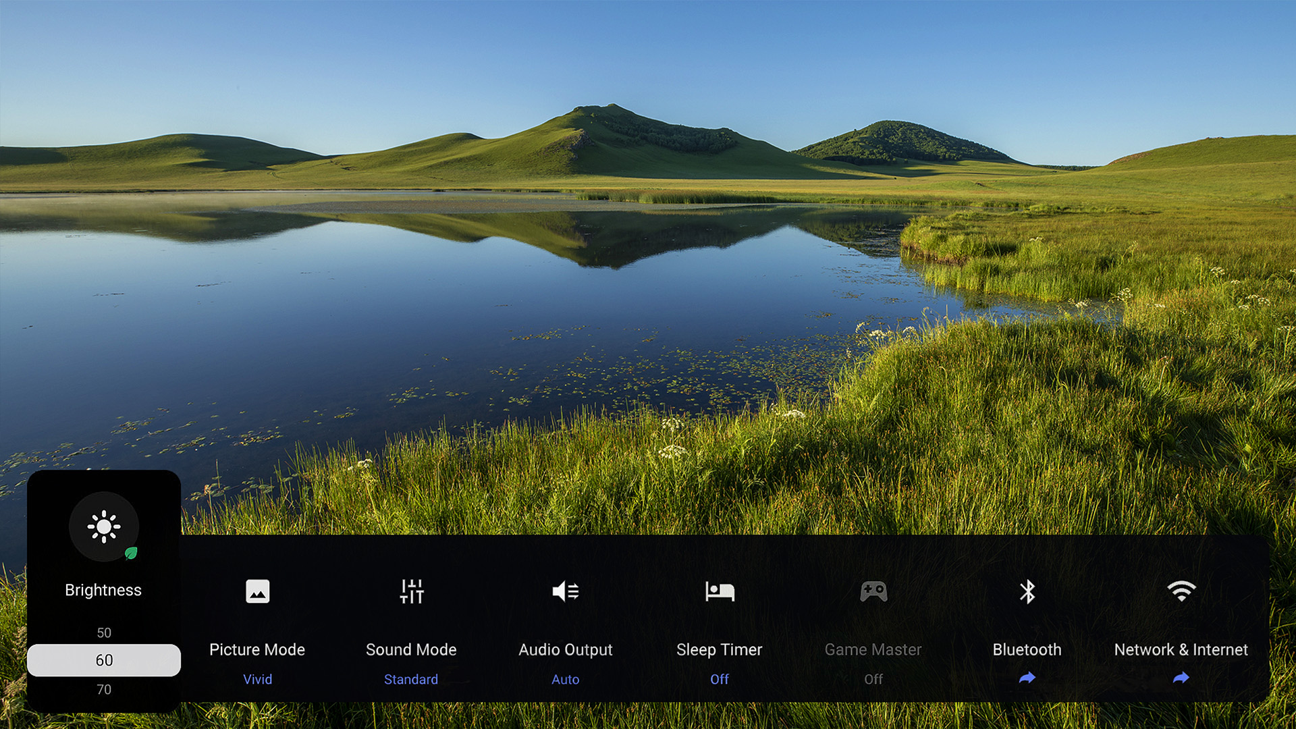Viewport: 1296px width, 729px height.
Task: Toggle Sleep Timer from Off
Action: [719, 679]
